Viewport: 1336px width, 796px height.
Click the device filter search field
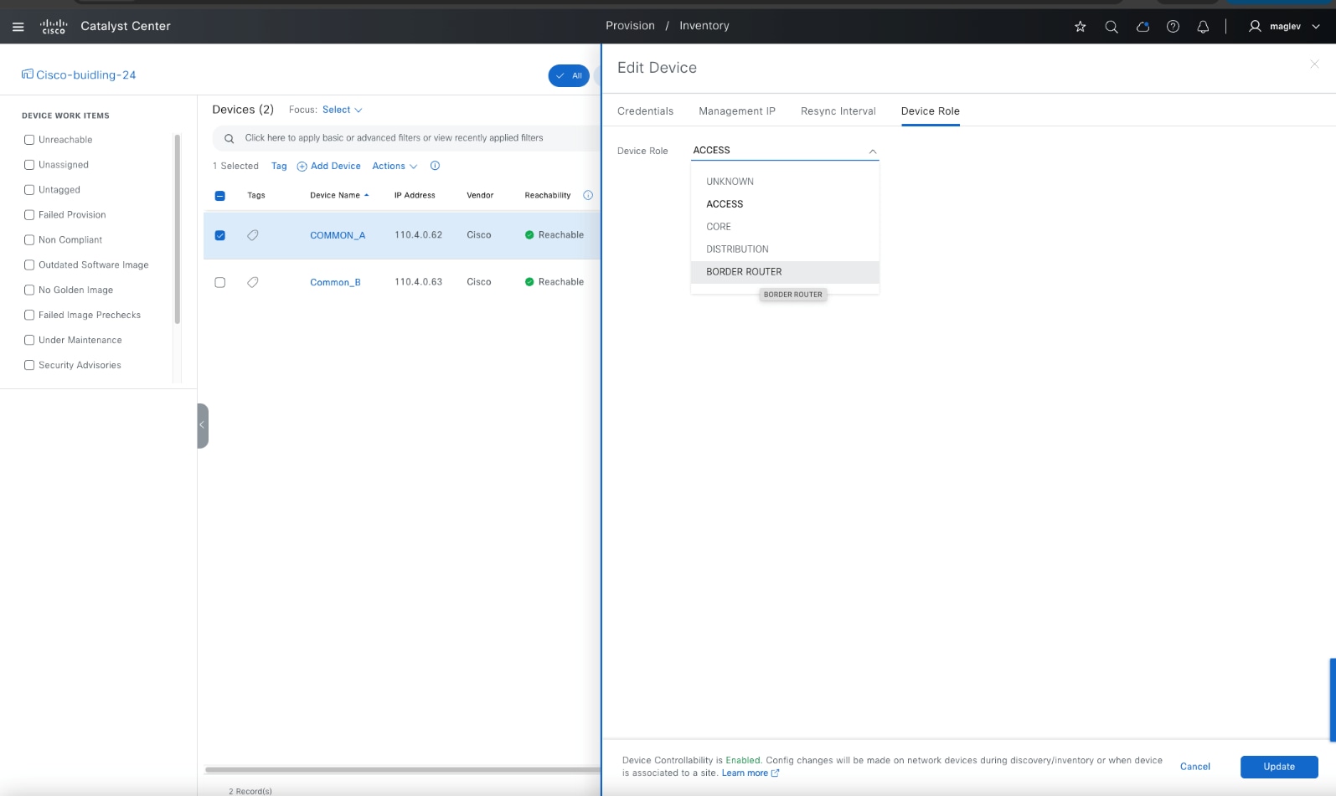tap(394, 138)
